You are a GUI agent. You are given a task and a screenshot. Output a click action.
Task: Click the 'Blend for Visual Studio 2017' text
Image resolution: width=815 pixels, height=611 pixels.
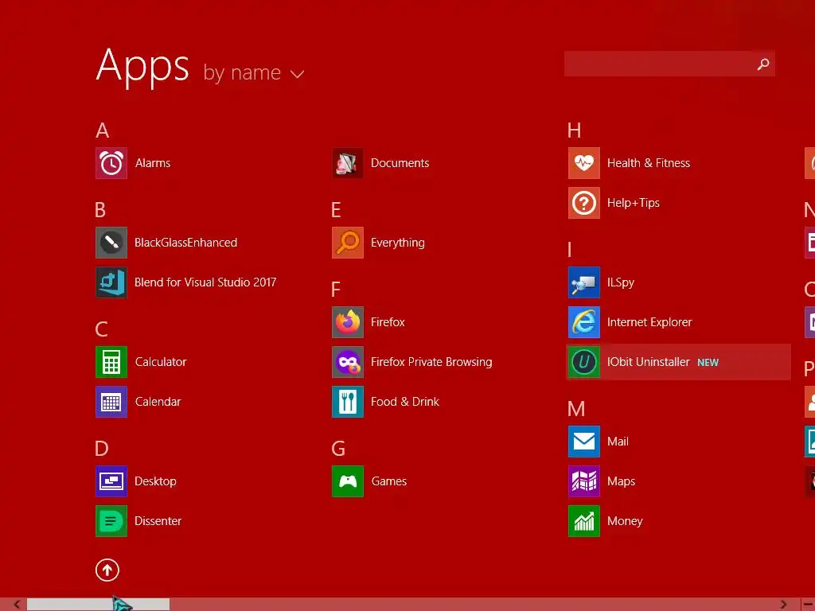pos(205,282)
